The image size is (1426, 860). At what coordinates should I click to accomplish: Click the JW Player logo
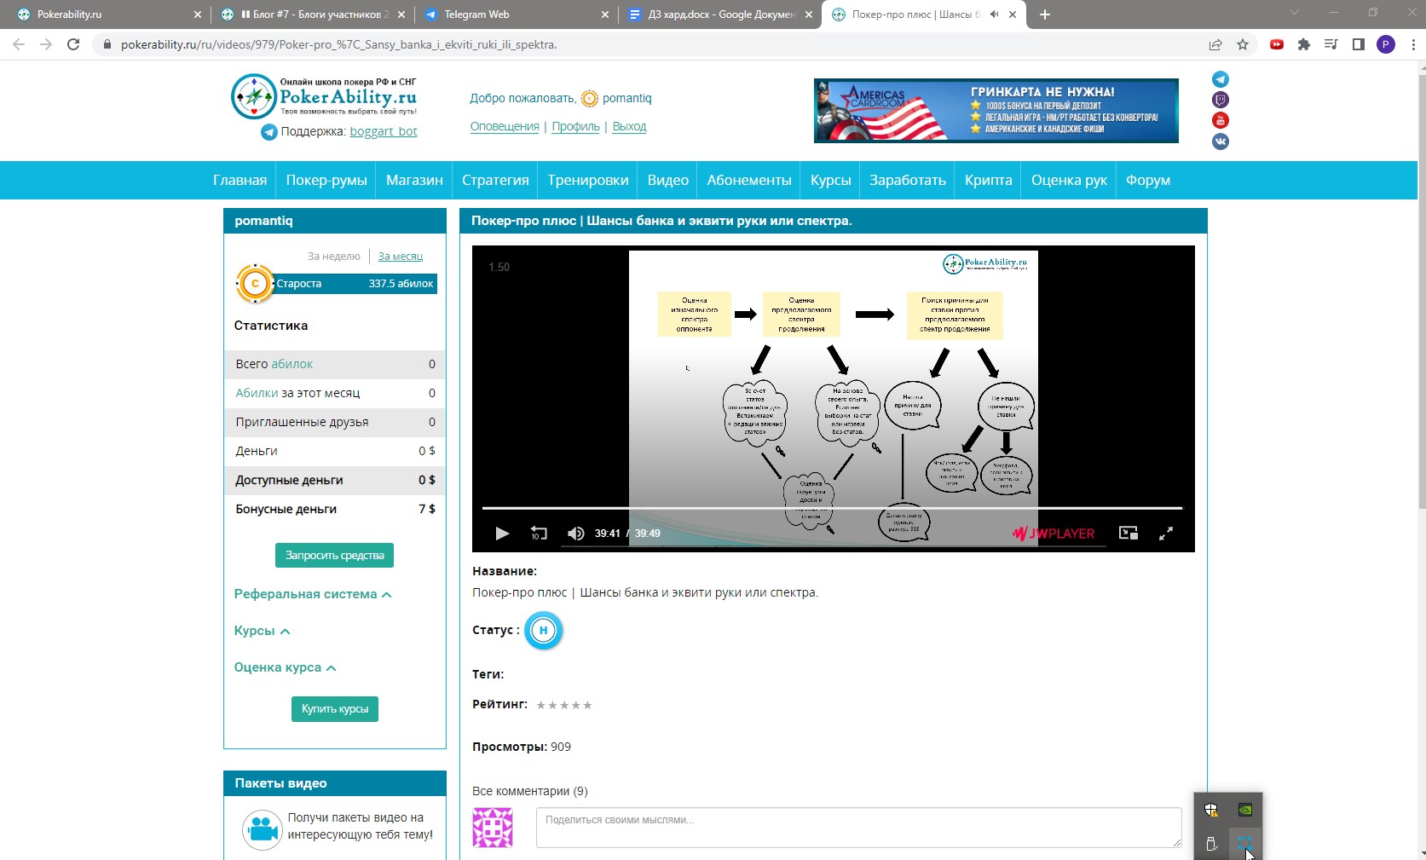pyautogui.click(x=1054, y=534)
